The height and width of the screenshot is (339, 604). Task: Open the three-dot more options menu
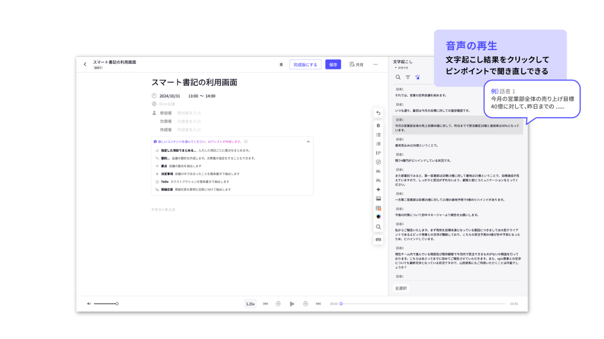[375, 65]
